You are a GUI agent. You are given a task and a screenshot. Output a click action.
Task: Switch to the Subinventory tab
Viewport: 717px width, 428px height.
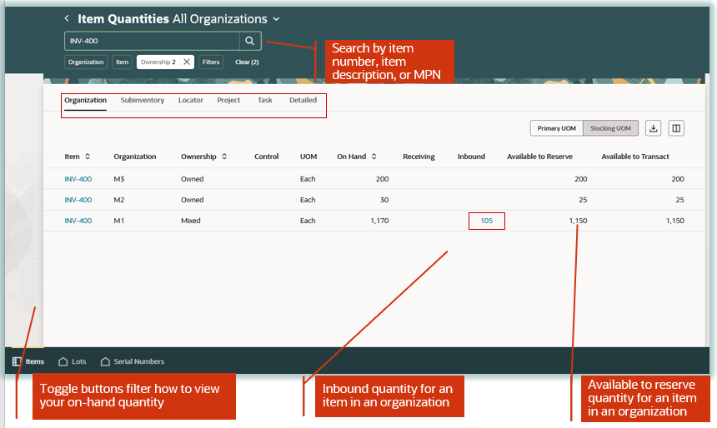[143, 100]
